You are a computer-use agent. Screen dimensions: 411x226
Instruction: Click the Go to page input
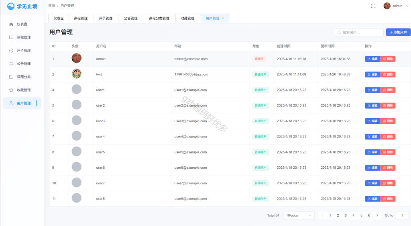402,215
